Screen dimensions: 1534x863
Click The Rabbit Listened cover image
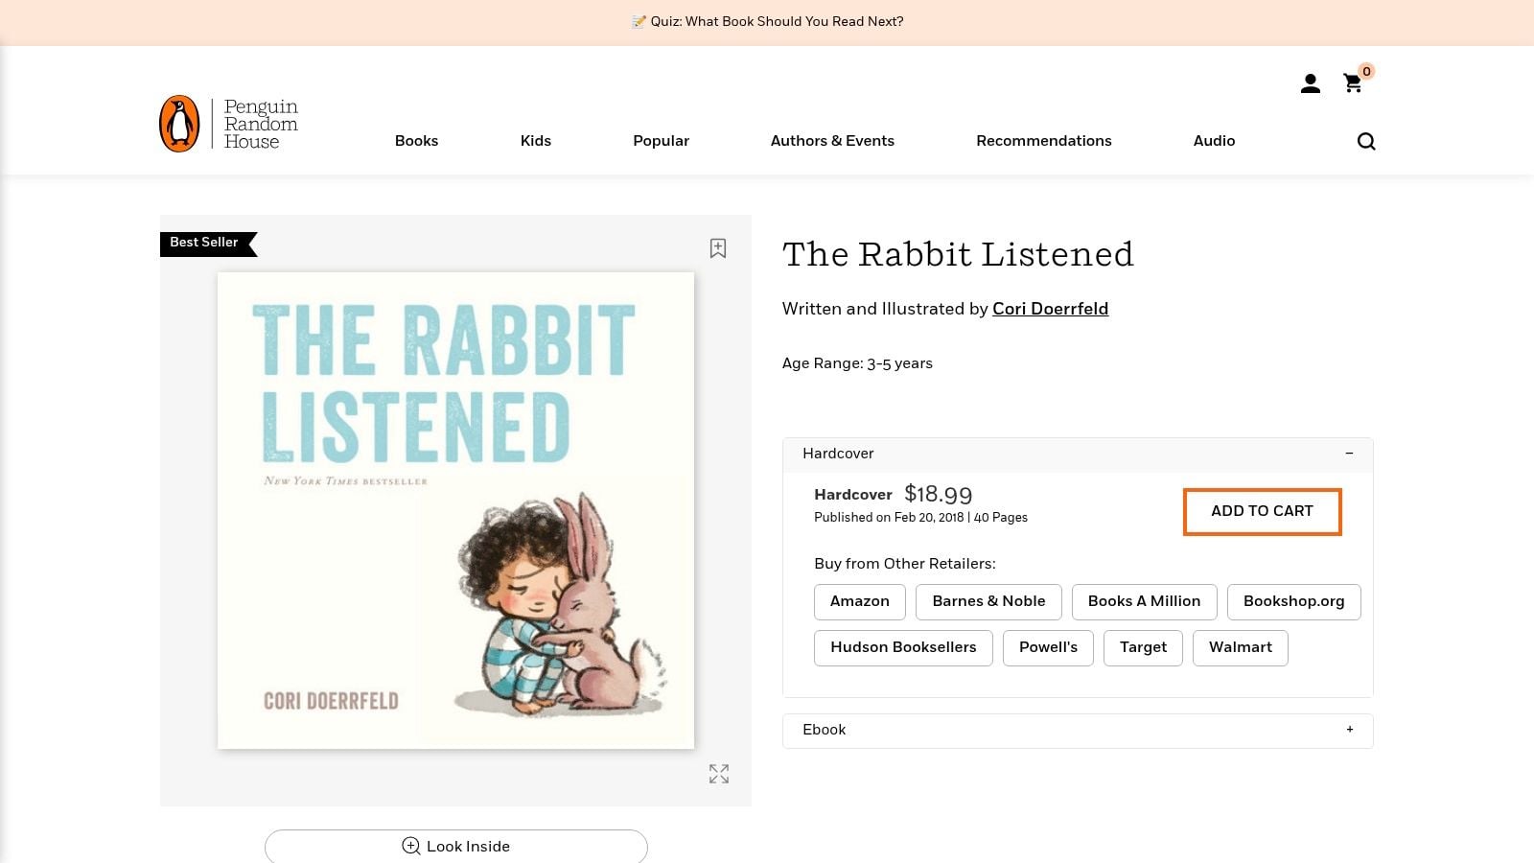coord(455,510)
